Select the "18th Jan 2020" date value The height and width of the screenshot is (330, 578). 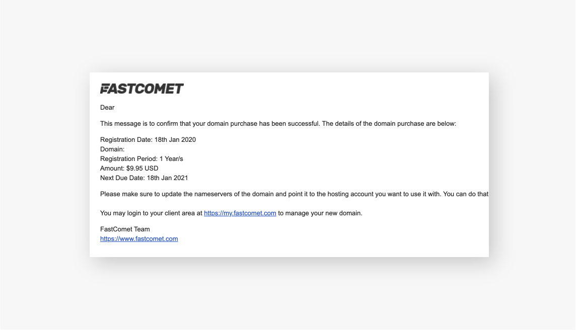tap(175, 140)
